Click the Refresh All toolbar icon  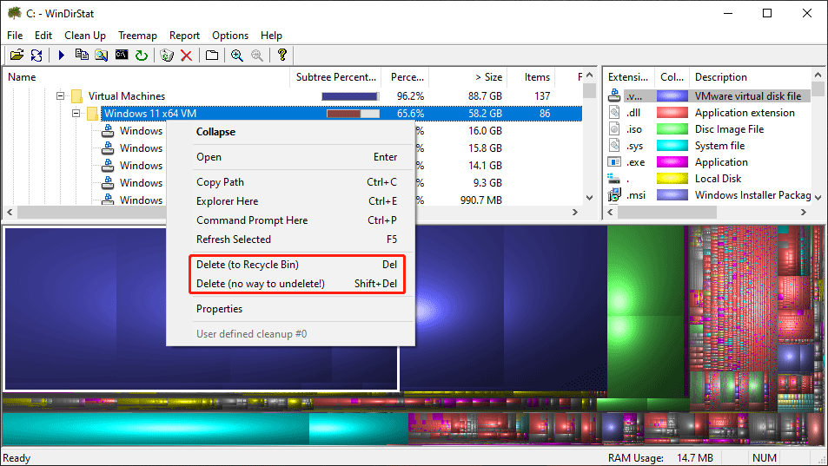click(36, 55)
